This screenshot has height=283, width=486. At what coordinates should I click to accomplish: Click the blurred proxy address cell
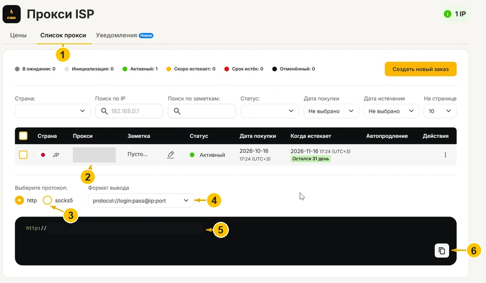click(x=94, y=155)
